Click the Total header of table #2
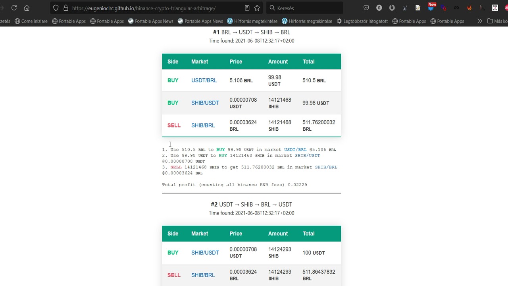The image size is (508, 286). point(308,234)
